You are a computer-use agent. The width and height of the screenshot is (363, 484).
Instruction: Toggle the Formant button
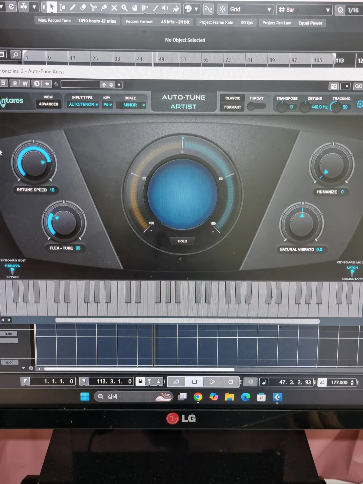(x=233, y=107)
